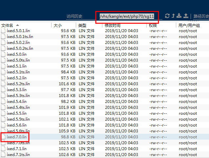
Task: Click the file icon of ixed.5.3.lin
Action: pos(3,90)
